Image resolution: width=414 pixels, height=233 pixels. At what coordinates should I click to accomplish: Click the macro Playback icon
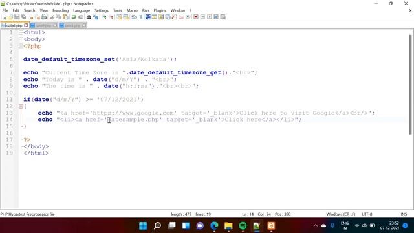(x=210, y=17)
